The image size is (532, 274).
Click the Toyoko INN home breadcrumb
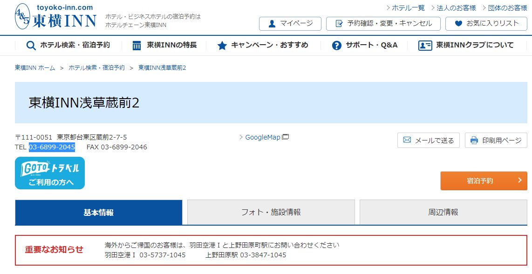(35, 68)
